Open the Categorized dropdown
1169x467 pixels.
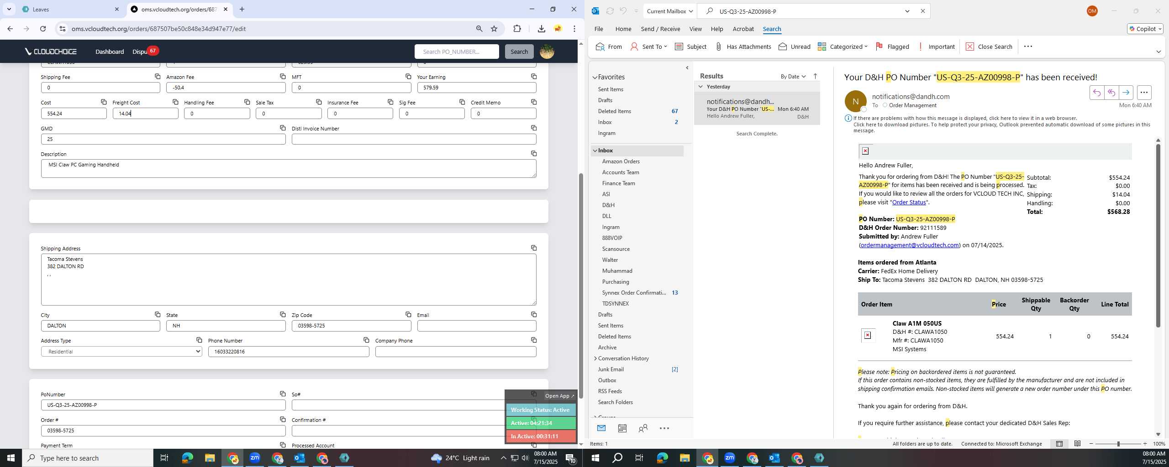(843, 47)
